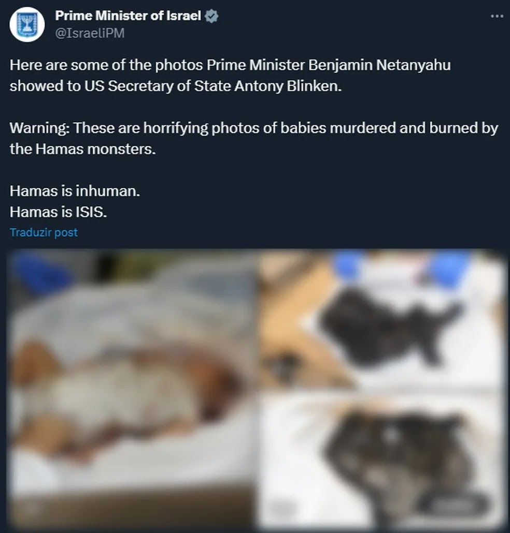Click the name 'Antony Blinken' in the post
This screenshot has height=533, width=510.
288,86
